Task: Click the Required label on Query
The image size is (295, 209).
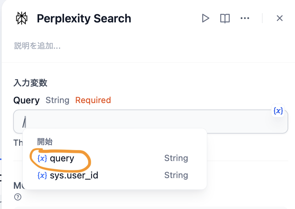Action: pyautogui.click(x=93, y=100)
